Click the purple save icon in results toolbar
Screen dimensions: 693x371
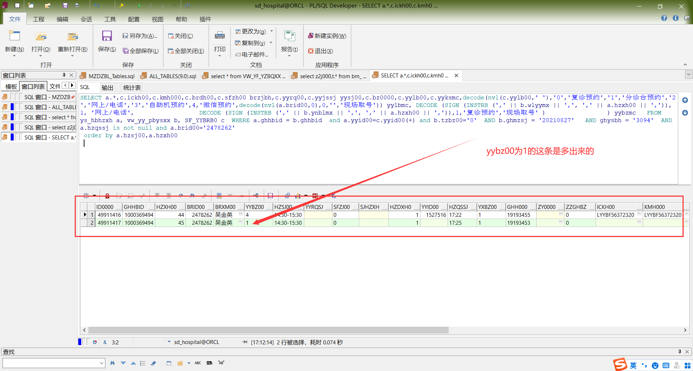(x=270, y=196)
